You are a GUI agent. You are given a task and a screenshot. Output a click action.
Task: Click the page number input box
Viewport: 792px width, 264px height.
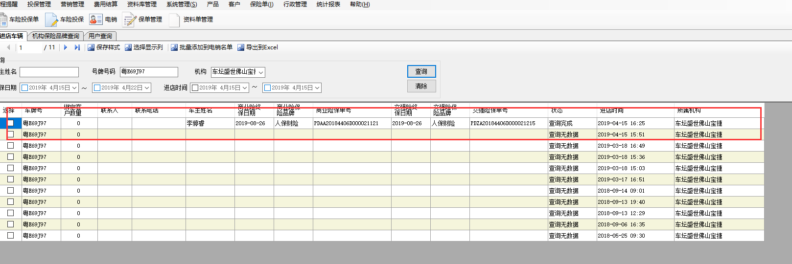pyautogui.click(x=29, y=47)
